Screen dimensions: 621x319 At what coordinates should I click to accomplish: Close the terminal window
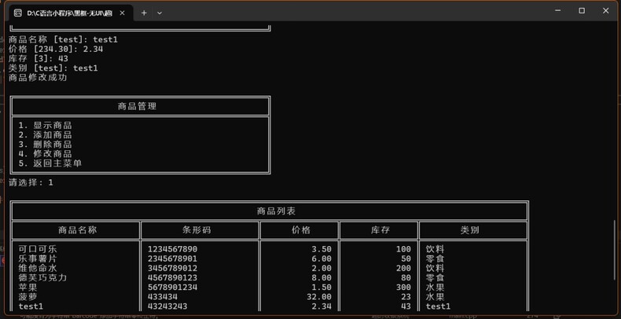point(606,11)
